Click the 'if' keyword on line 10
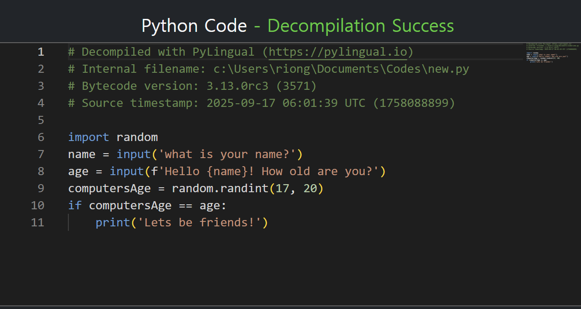This screenshot has width=581, height=309. 75,206
